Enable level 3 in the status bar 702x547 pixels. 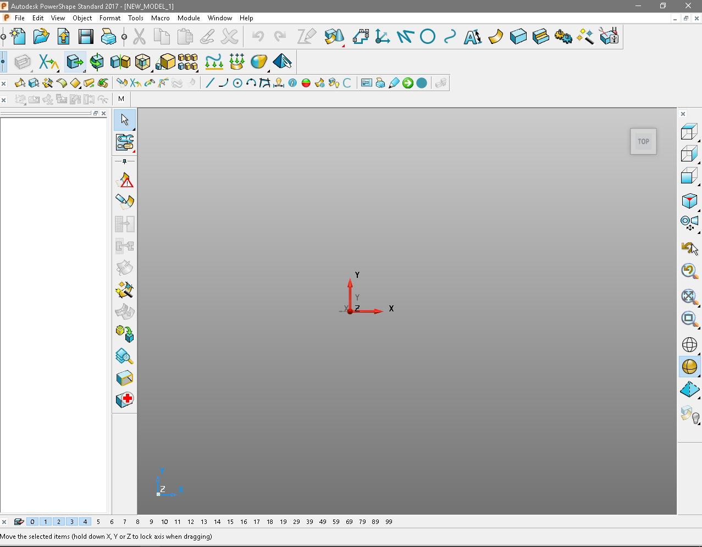[x=71, y=522]
